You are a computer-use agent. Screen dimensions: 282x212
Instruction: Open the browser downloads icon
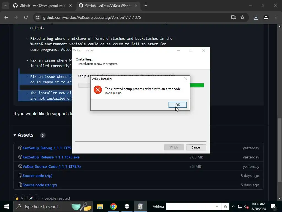256,17
